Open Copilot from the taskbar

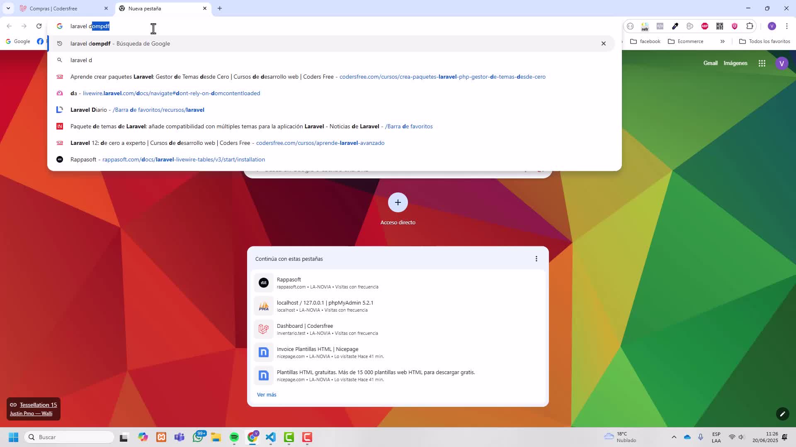click(143, 437)
